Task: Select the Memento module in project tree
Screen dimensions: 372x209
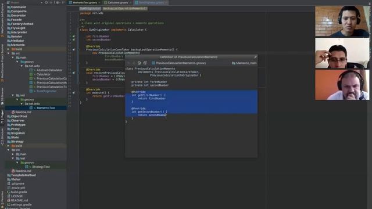Action: click(17, 45)
